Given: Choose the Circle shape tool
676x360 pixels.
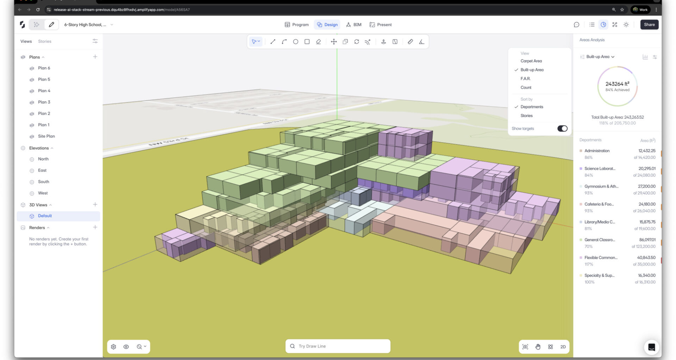Looking at the screenshot, I should 295,42.
